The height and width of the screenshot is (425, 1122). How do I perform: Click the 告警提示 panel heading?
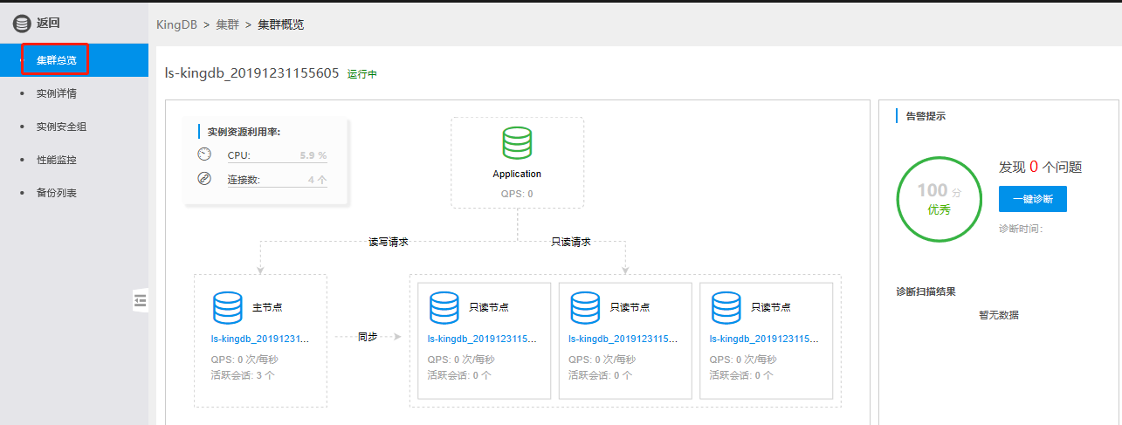click(x=926, y=115)
